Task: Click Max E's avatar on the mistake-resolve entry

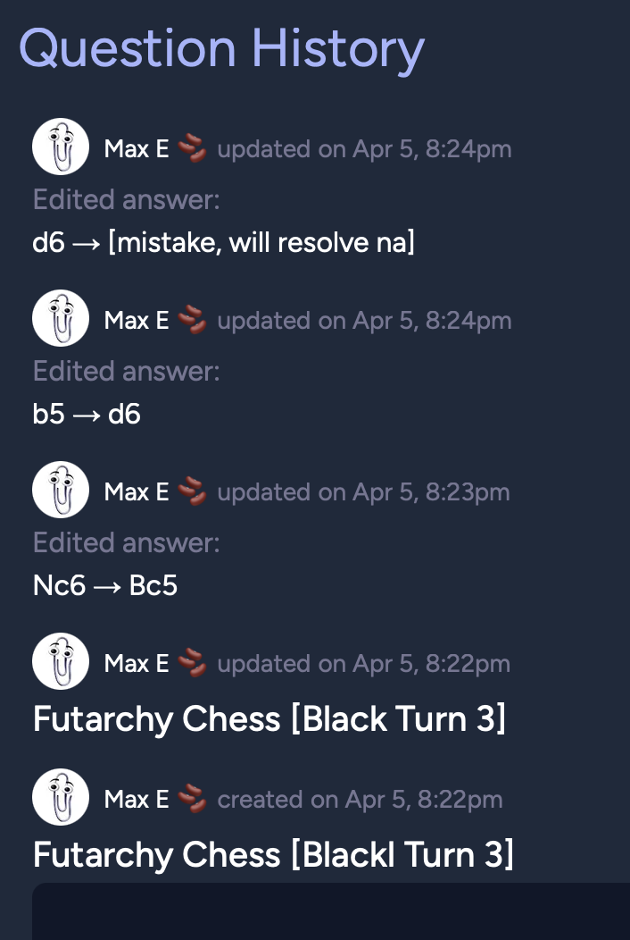Action: 61,147
